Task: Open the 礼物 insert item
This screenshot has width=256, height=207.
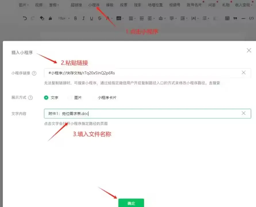Action: tap(226, 5)
